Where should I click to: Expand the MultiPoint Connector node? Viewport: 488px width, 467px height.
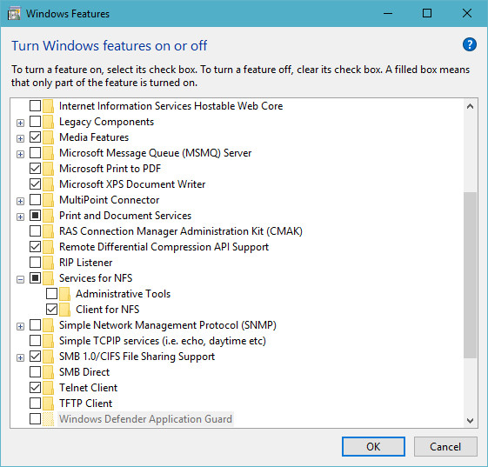tap(20, 201)
